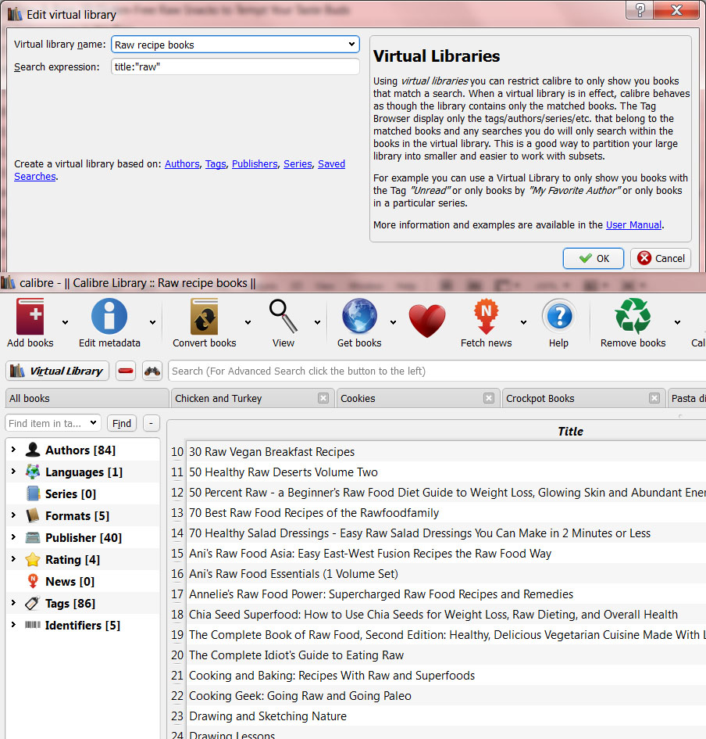
Task: Open Get books globe icon
Action: [359, 316]
